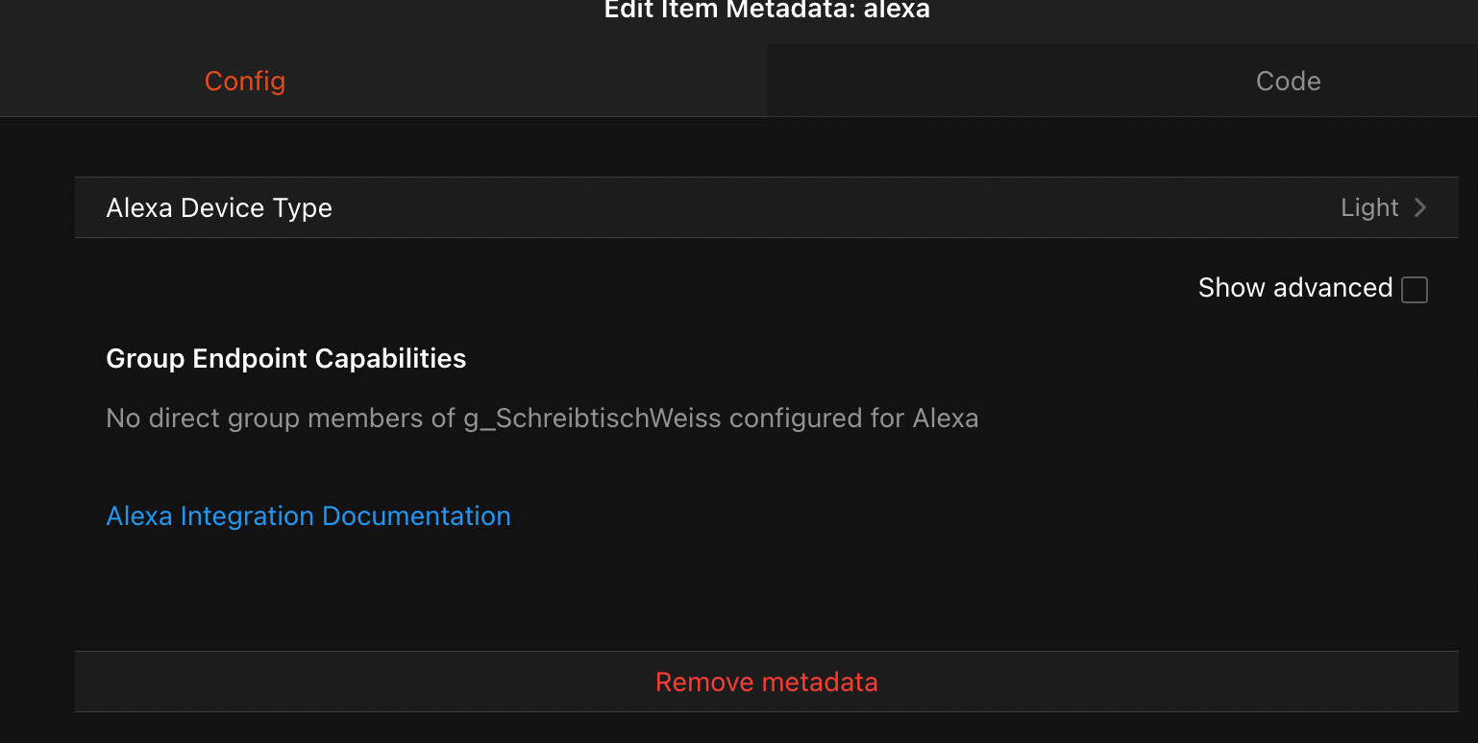Click the Show advanced label text
Screen dimensions: 1478x743
coord(1294,288)
